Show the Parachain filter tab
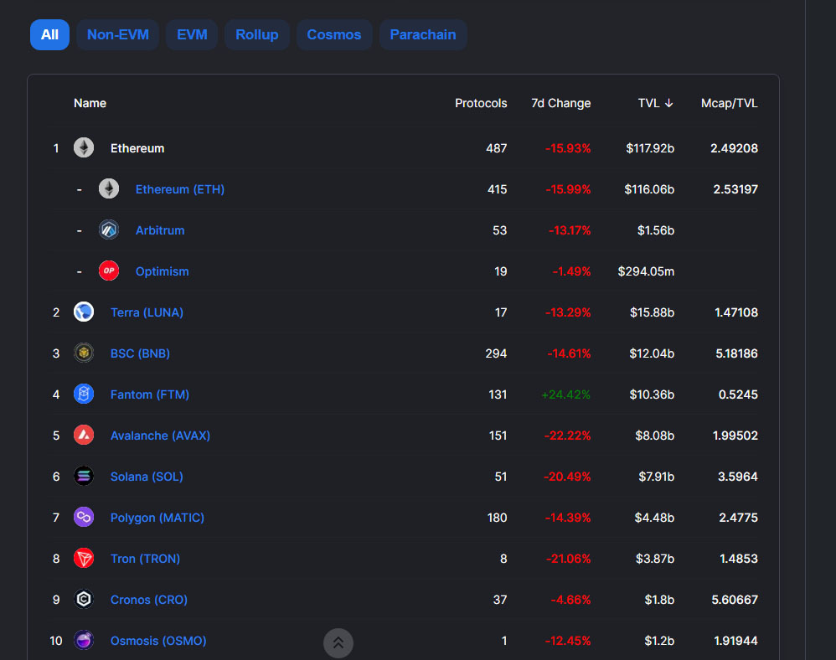This screenshot has width=836, height=660. pos(423,34)
